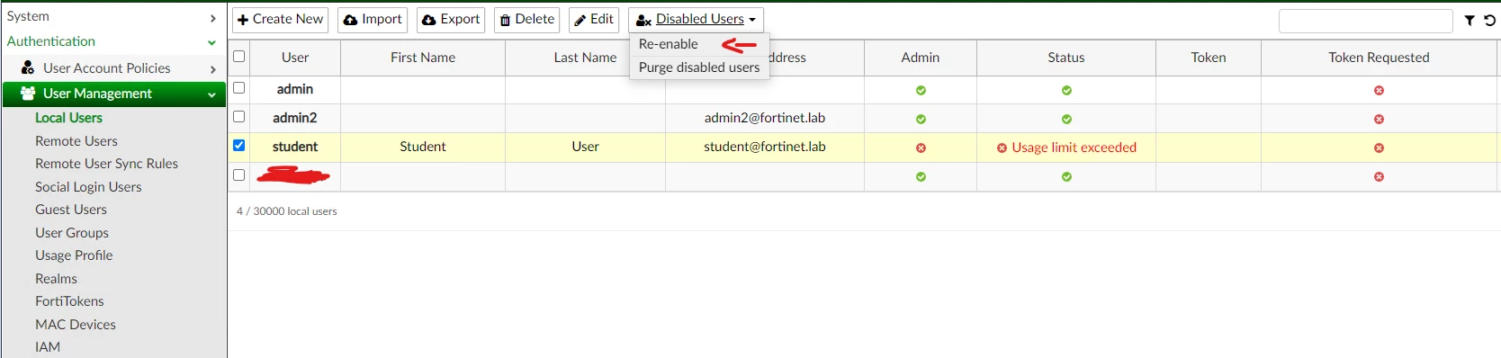Open MAC Devices in sidebar
Screen dimensions: 1501x358
[76, 325]
